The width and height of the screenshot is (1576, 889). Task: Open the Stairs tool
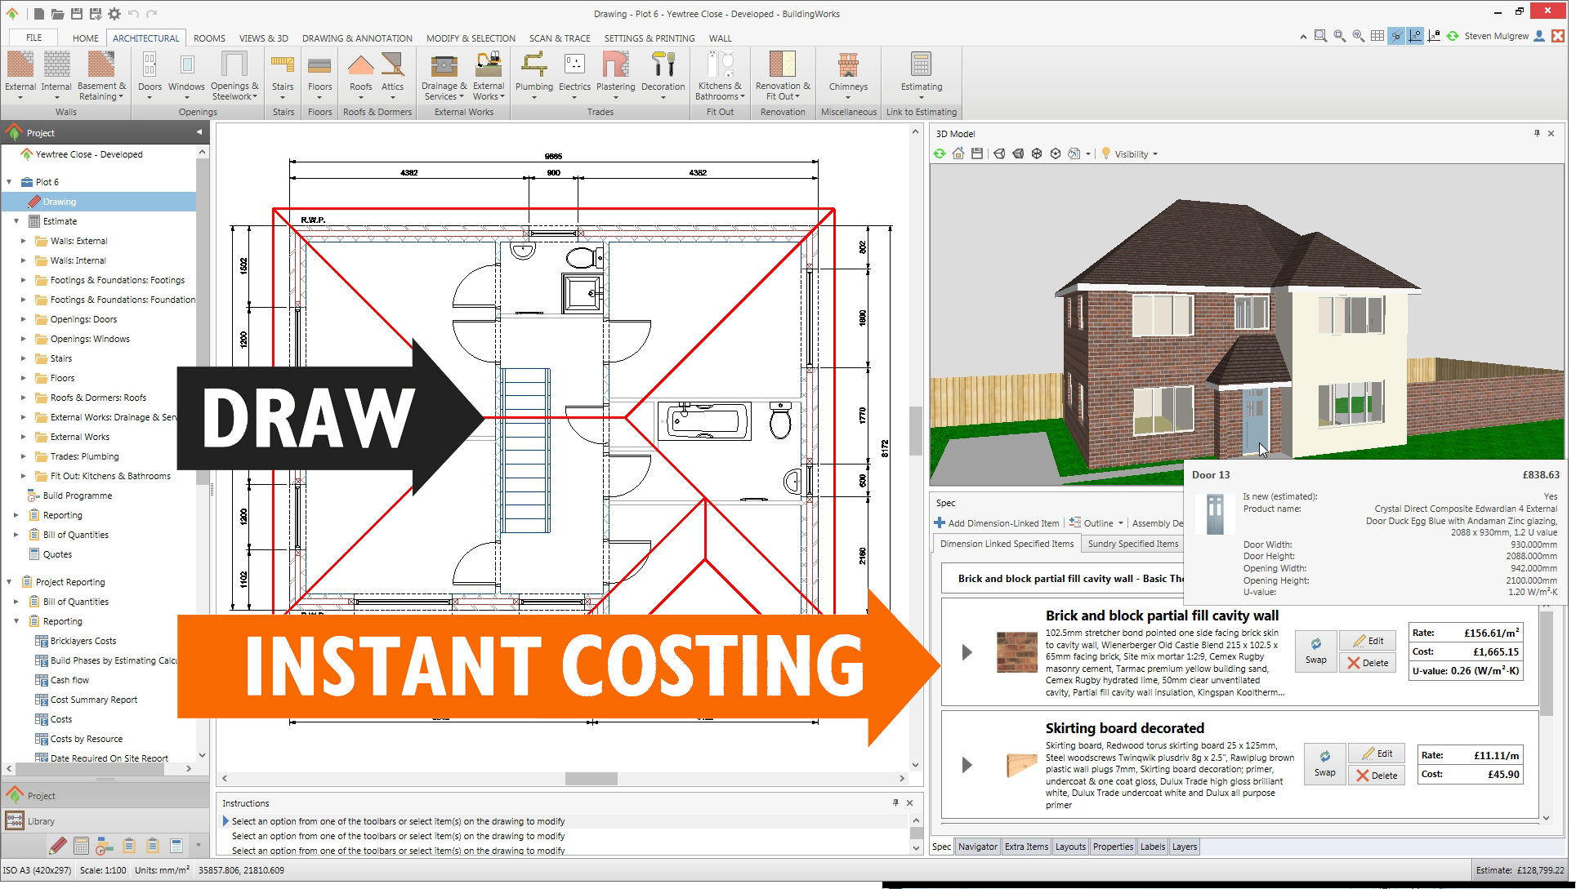pos(283,75)
